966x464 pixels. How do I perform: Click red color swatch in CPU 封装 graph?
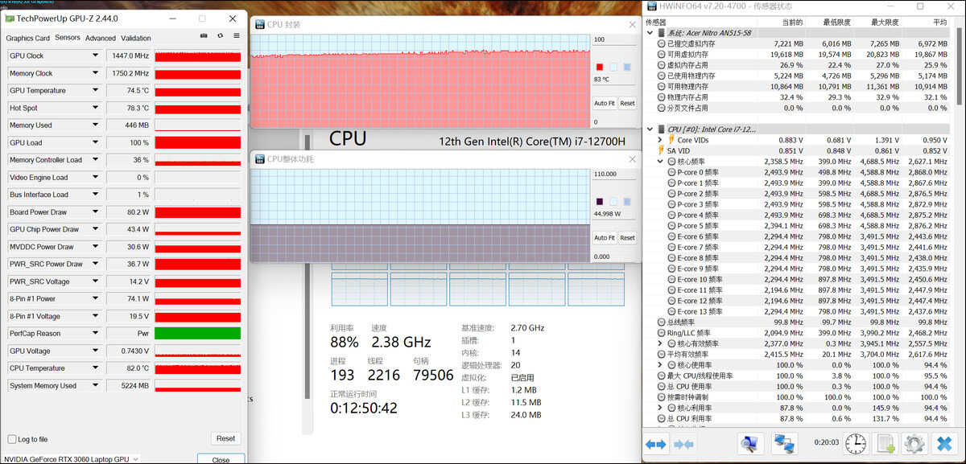tap(599, 67)
